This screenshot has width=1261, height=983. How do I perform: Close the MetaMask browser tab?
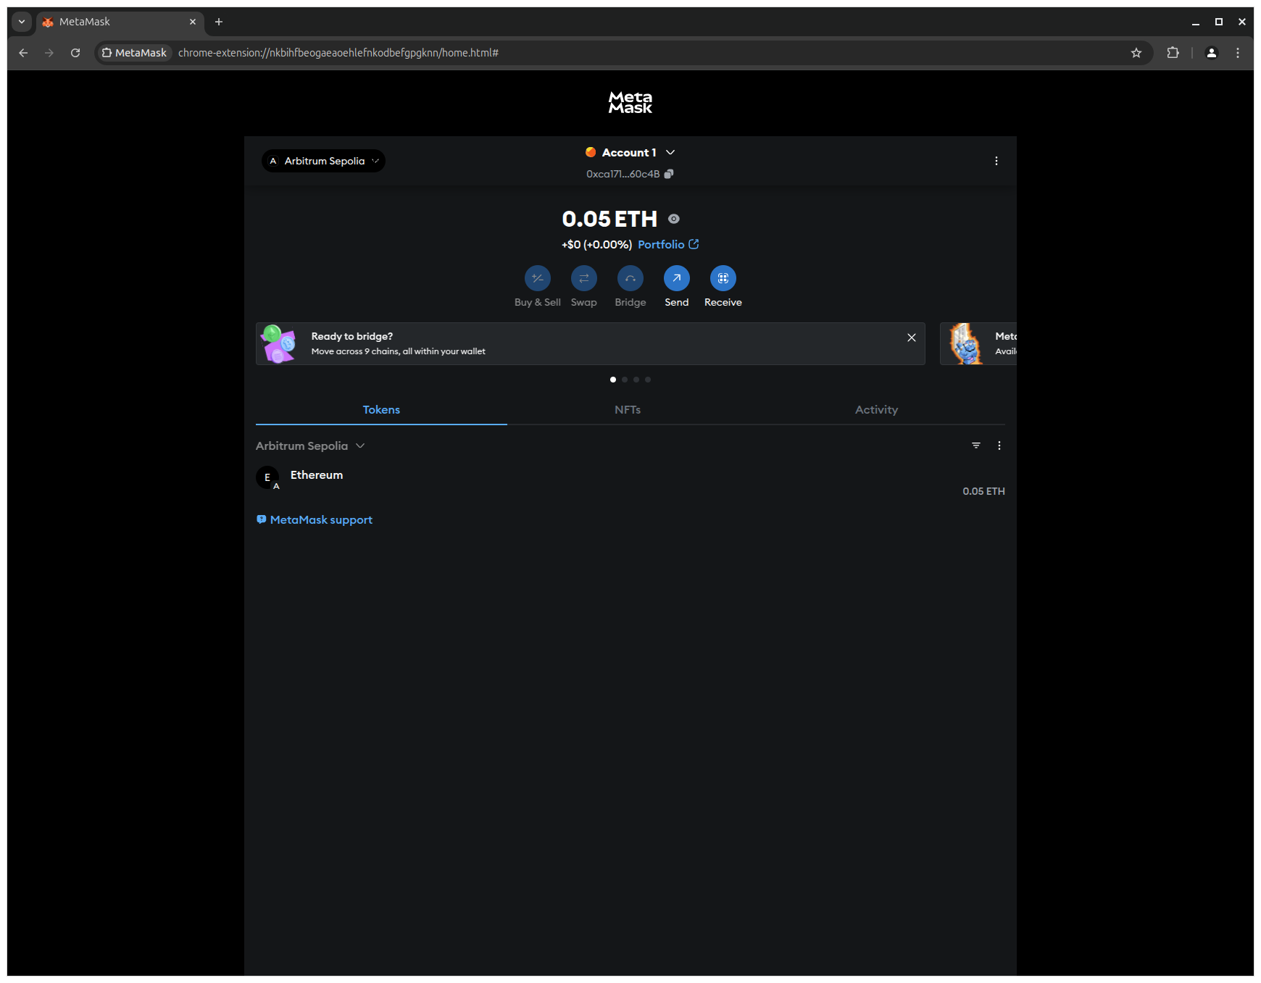193,22
